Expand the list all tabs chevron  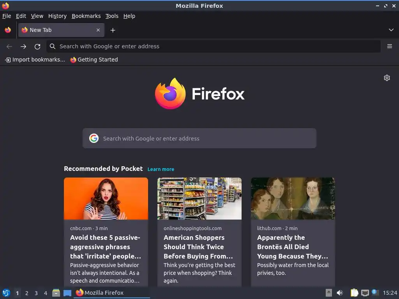391,30
